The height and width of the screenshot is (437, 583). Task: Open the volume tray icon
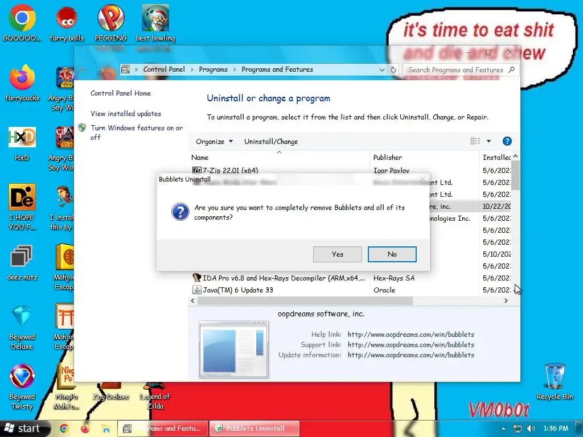531,428
